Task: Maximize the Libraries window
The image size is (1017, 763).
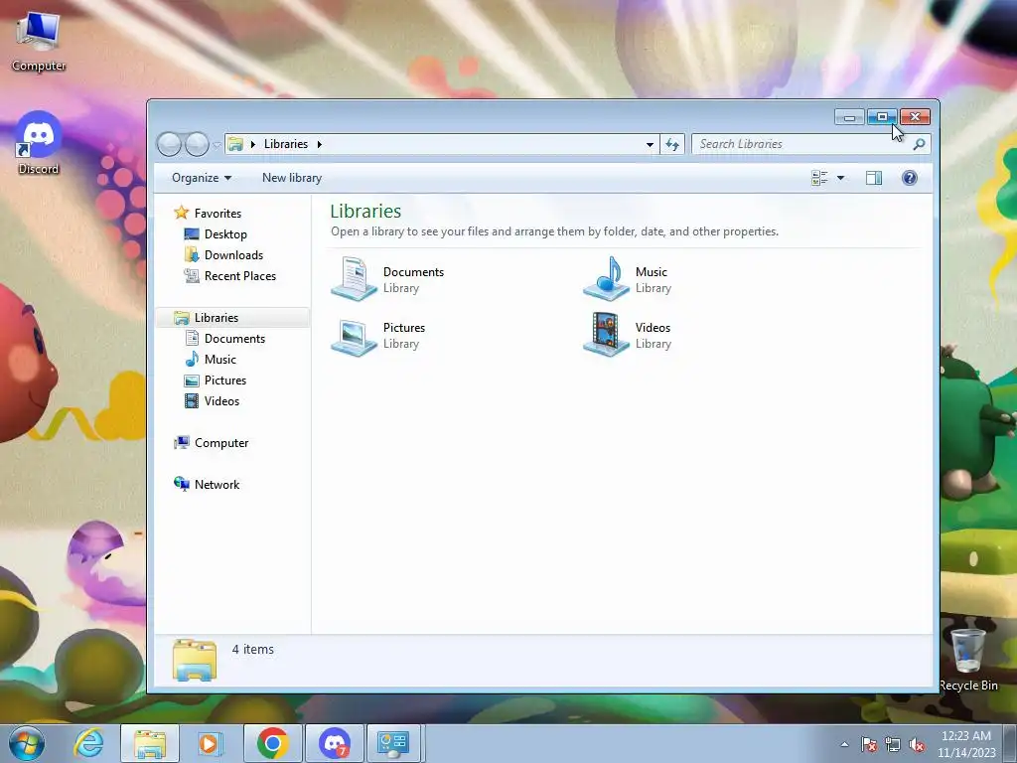Action: pyautogui.click(x=882, y=117)
